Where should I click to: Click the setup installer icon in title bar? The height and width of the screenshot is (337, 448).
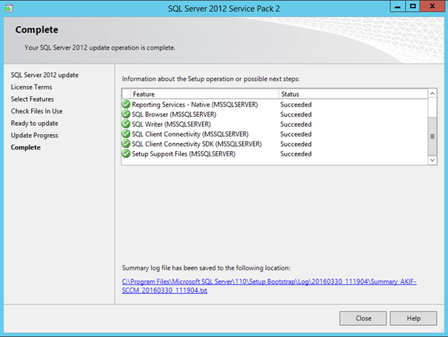(9, 9)
